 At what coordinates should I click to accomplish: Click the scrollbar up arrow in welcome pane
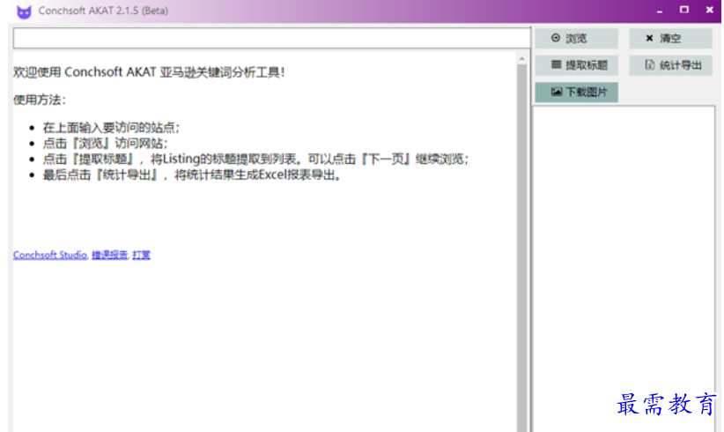[x=521, y=58]
